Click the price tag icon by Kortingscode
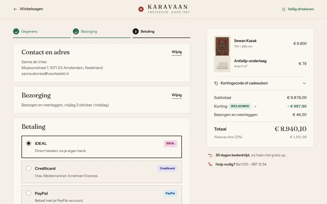Screen dimensions: 327x204 coord(216,83)
